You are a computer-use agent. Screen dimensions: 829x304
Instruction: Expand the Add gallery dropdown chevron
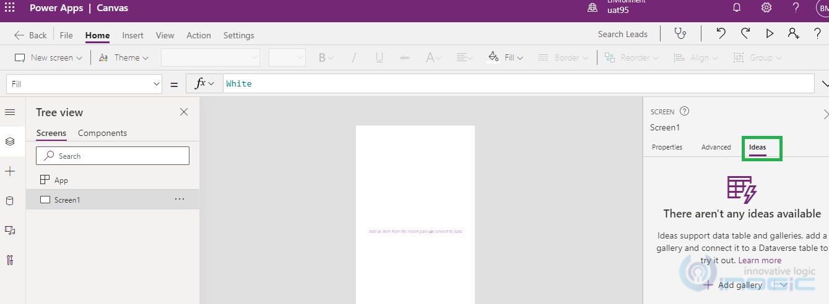pyautogui.click(x=784, y=285)
